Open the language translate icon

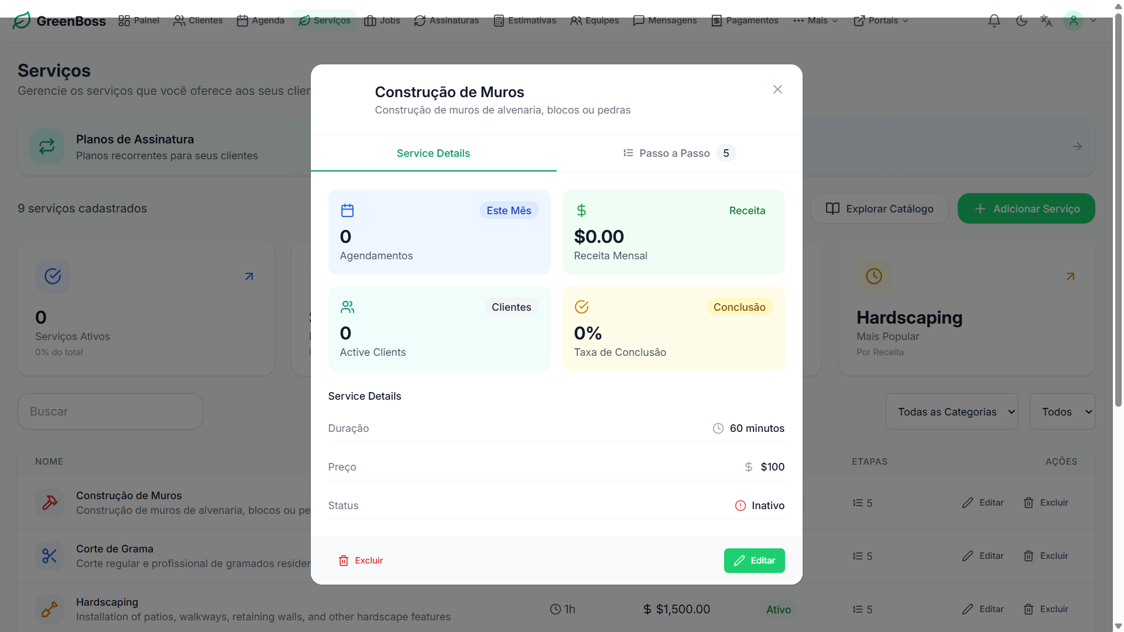point(1046,20)
